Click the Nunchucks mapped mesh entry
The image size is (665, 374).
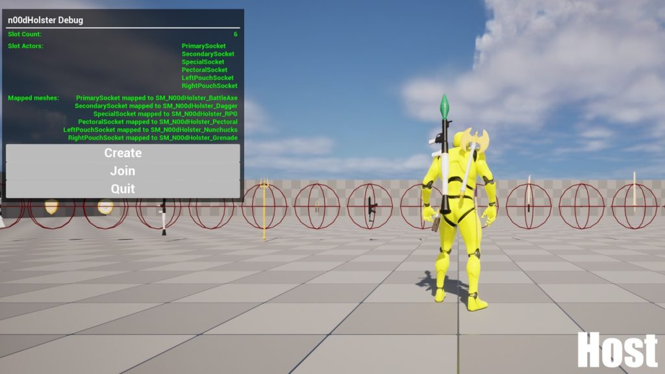(x=150, y=129)
